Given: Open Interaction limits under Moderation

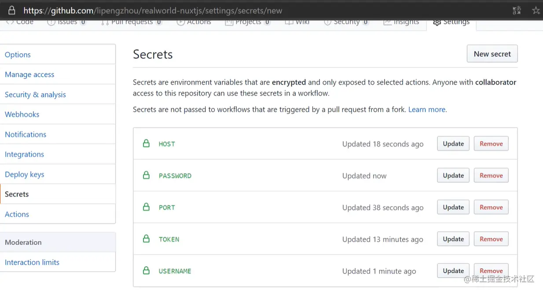Looking at the screenshot, I should [58, 262].
